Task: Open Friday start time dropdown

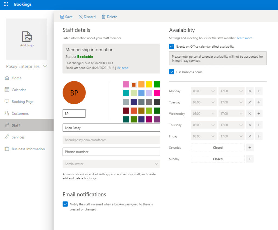Action: click(204, 136)
